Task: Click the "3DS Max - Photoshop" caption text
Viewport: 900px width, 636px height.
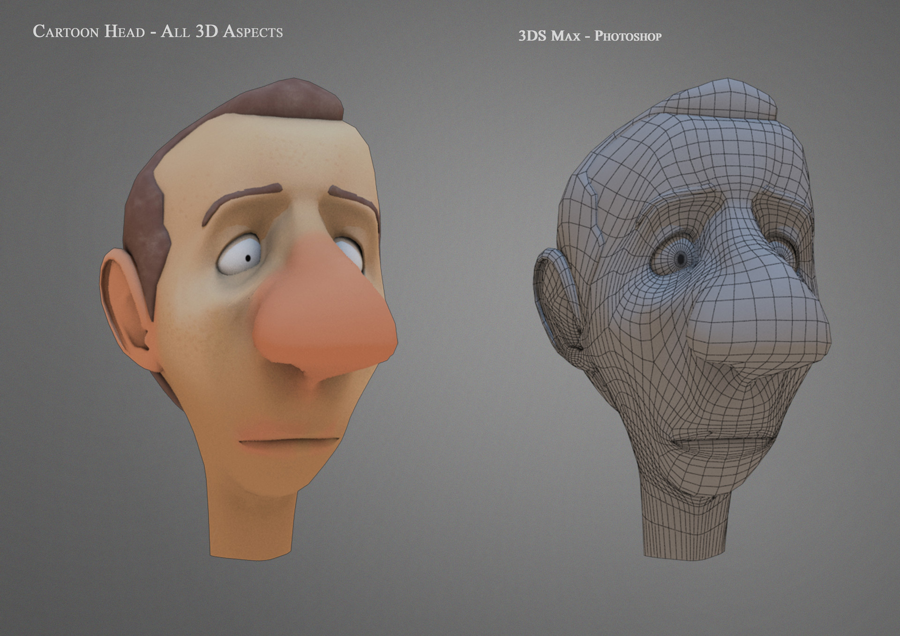Action: (x=589, y=36)
